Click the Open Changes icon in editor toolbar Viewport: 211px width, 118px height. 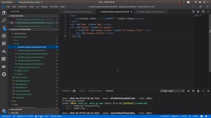click(194, 12)
